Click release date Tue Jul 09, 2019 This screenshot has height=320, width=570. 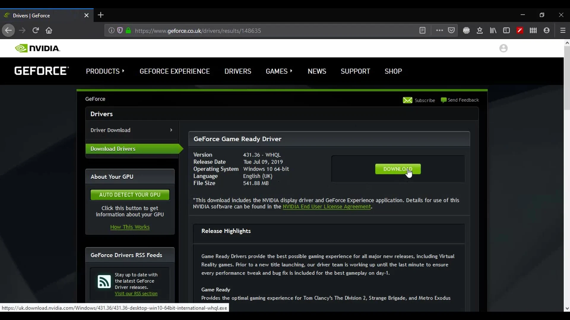click(263, 162)
